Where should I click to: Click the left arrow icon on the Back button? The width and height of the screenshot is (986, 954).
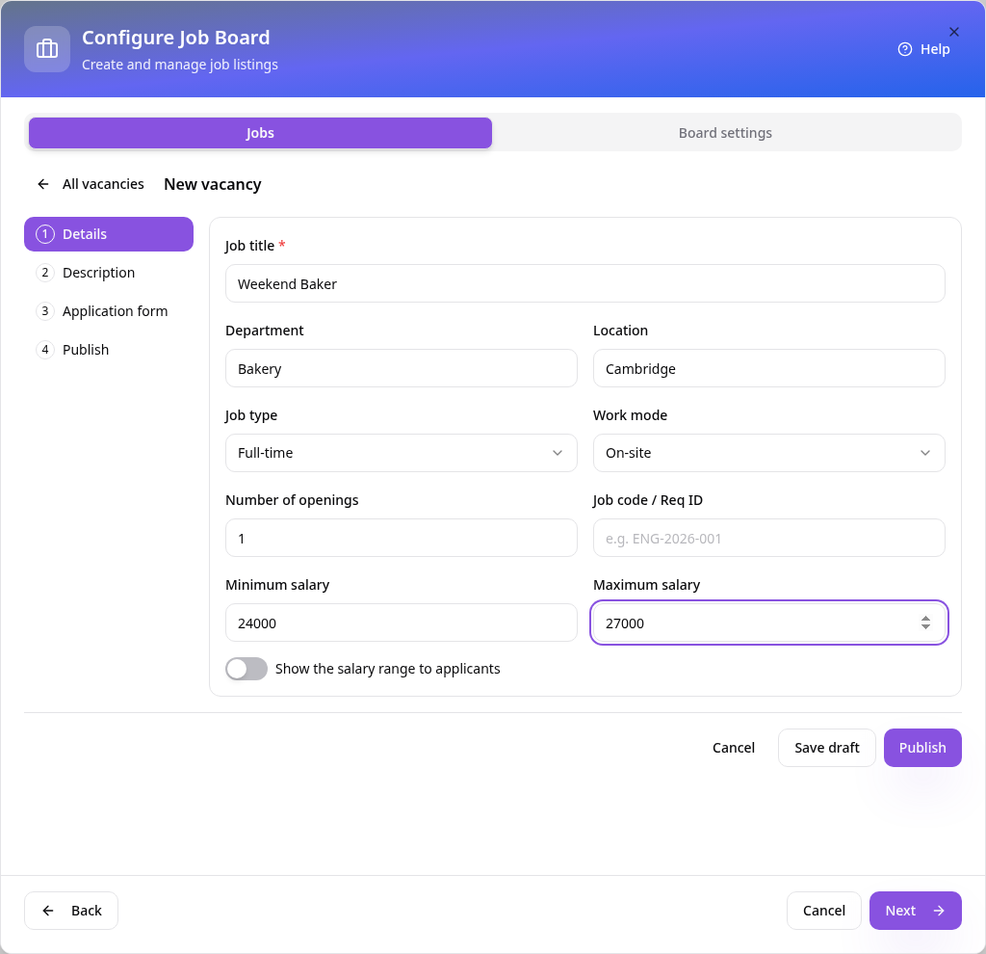pyautogui.click(x=48, y=911)
